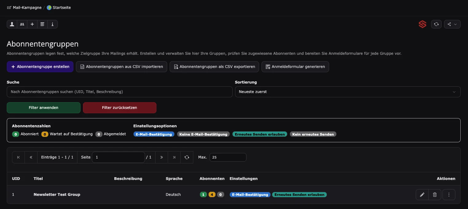
Task: Delete Newsletter Test Group with trash icon
Action: [x=435, y=195]
